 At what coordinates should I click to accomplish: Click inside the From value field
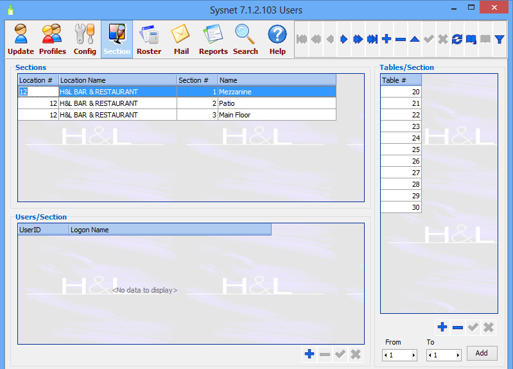tap(399, 355)
